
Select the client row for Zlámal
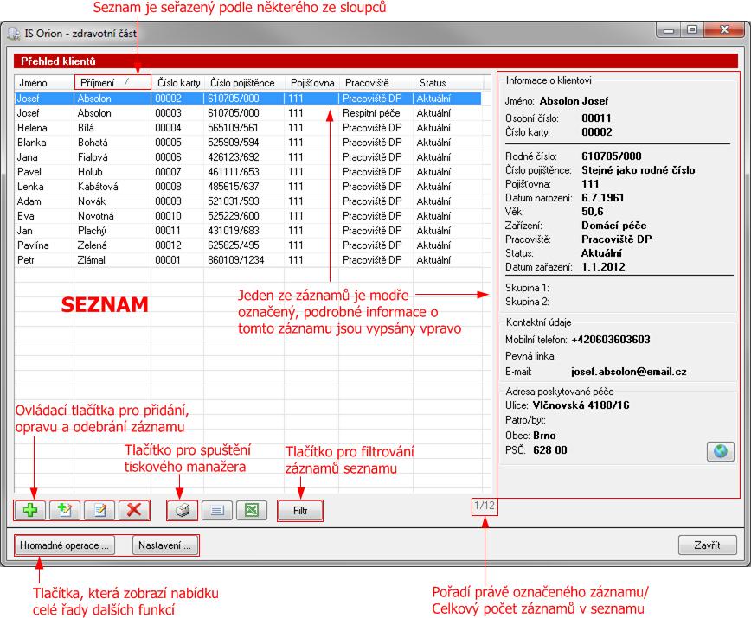247,260
